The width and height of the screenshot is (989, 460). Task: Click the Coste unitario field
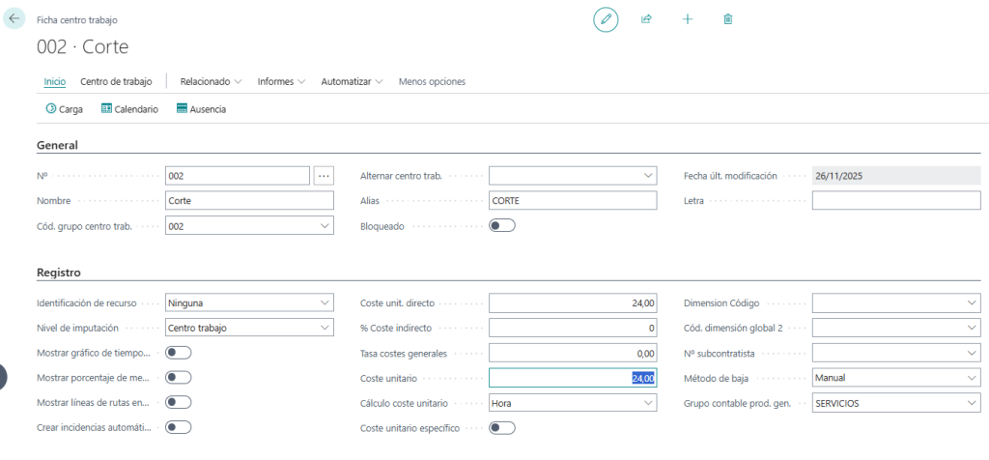click(573, 377)
